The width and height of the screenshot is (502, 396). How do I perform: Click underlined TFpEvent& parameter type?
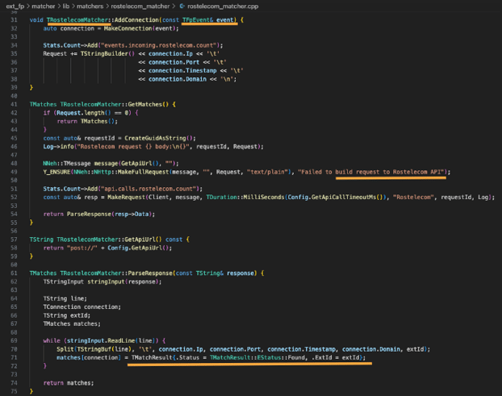(x=198, y=20)
